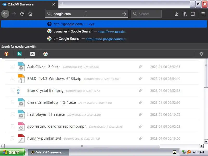Open BALDI_1.4.3_Windows_64Bit.zip file link

[54, 79]
